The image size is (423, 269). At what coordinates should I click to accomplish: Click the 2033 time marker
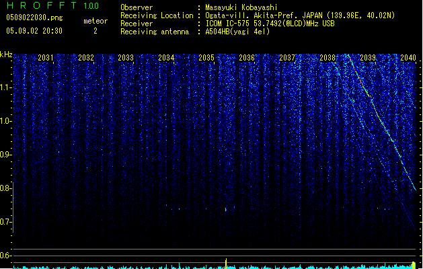[126, 58]
